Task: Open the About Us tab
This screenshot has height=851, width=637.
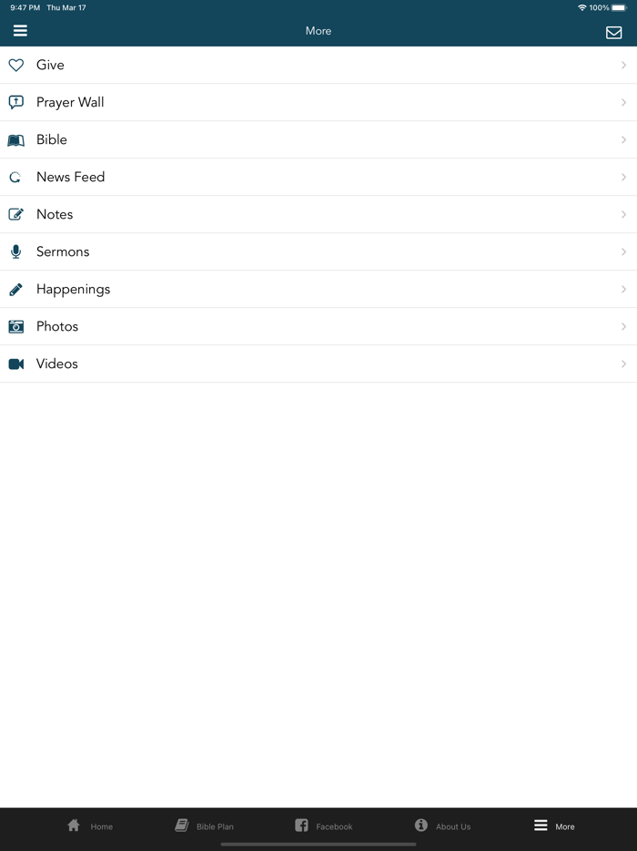Action: [x=442, y=826]
